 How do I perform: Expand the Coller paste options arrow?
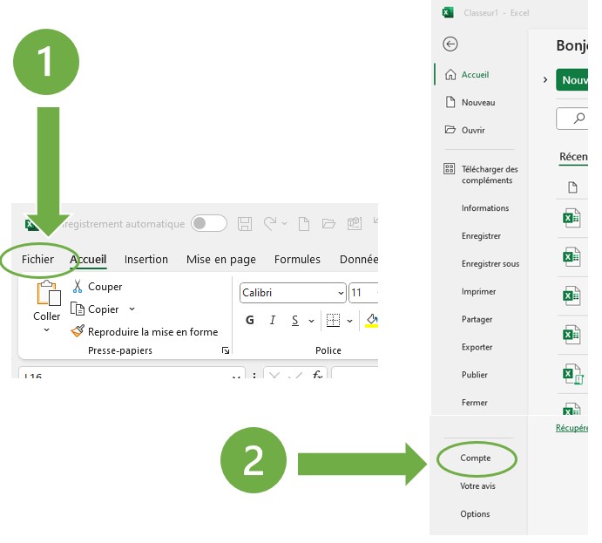47,330
